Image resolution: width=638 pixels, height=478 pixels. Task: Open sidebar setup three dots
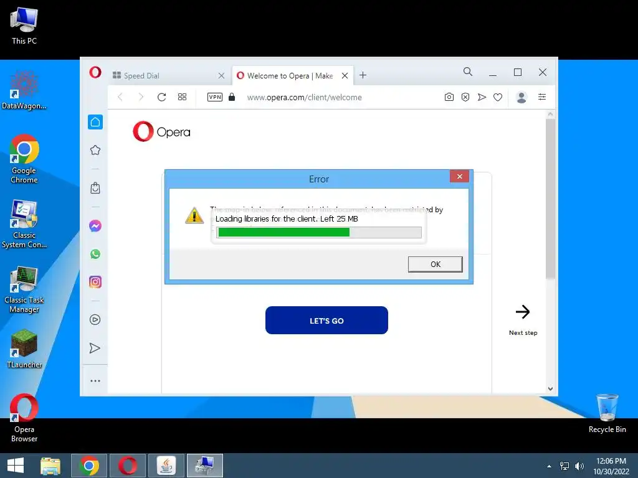95,381
